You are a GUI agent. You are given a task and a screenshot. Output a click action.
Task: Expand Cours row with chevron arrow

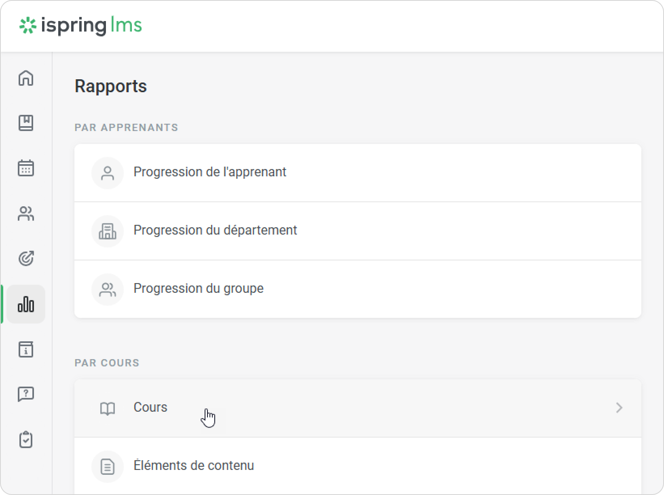point(619,408)
